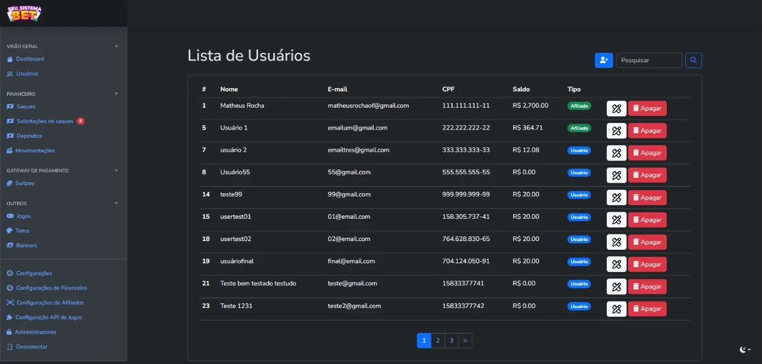The image size is (762, 364).
Task: Click Apagar button for Usuário 1
Action: (x=647, y=131)
